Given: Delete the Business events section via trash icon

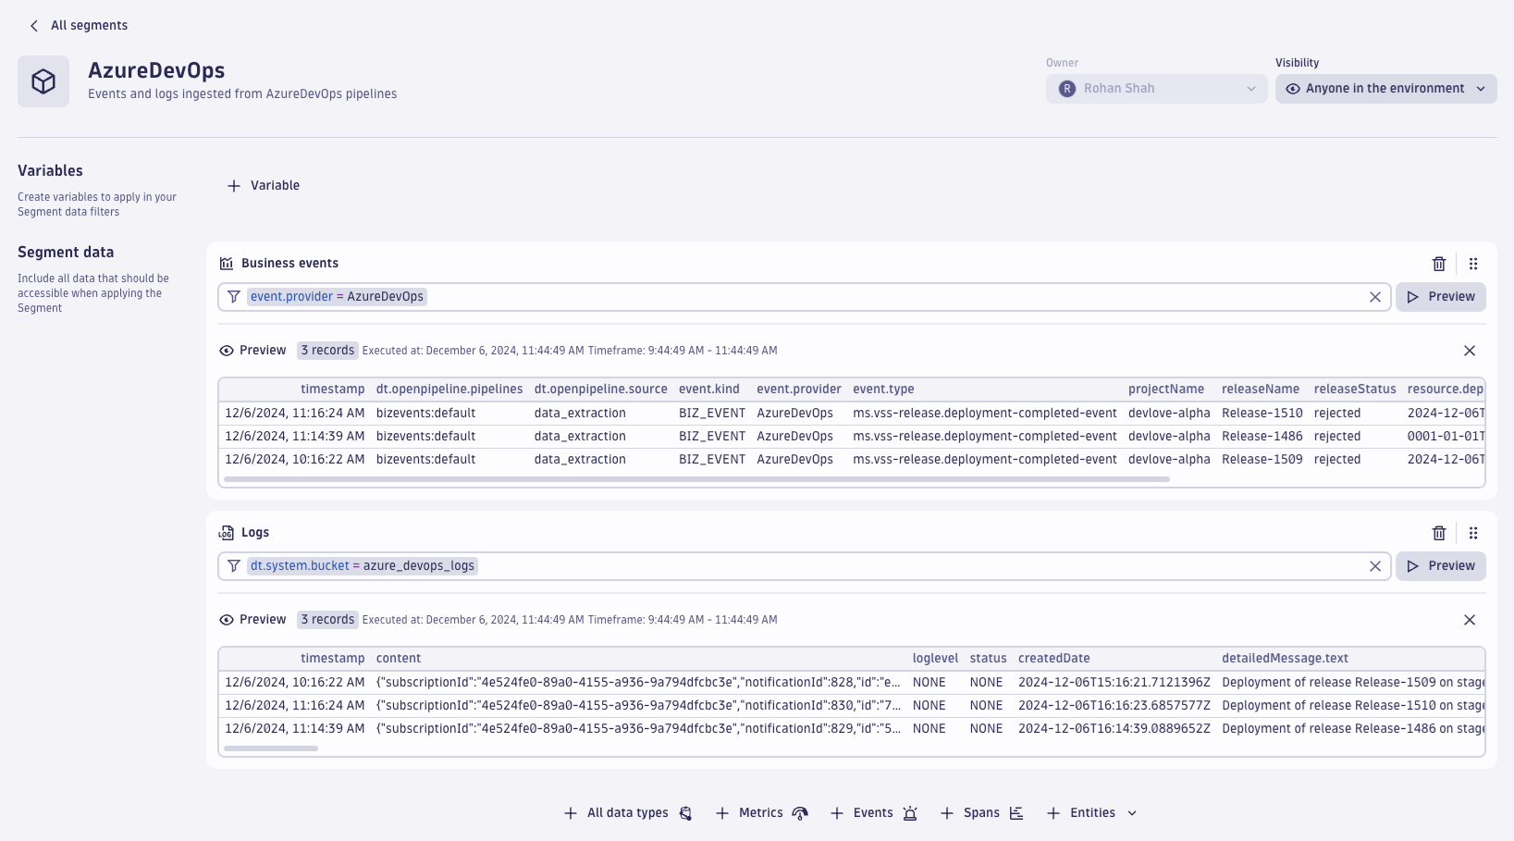Looking at the screenshot, I should (x=1439, y=264).
